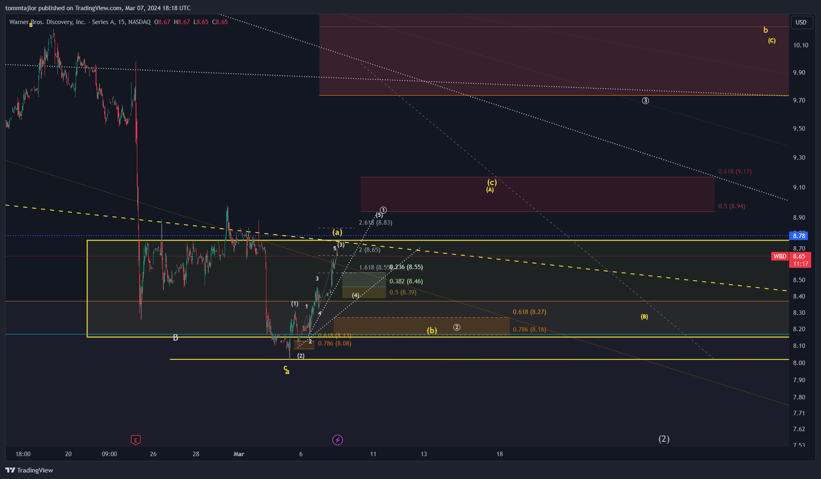Click the blue 8.78 price label

tap(799, 236)
